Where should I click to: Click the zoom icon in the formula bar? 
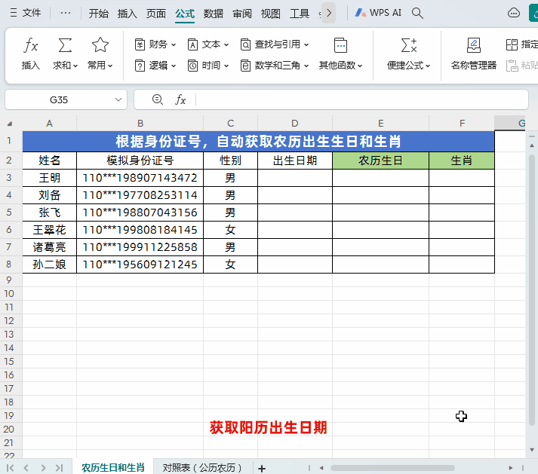(158, 99)
